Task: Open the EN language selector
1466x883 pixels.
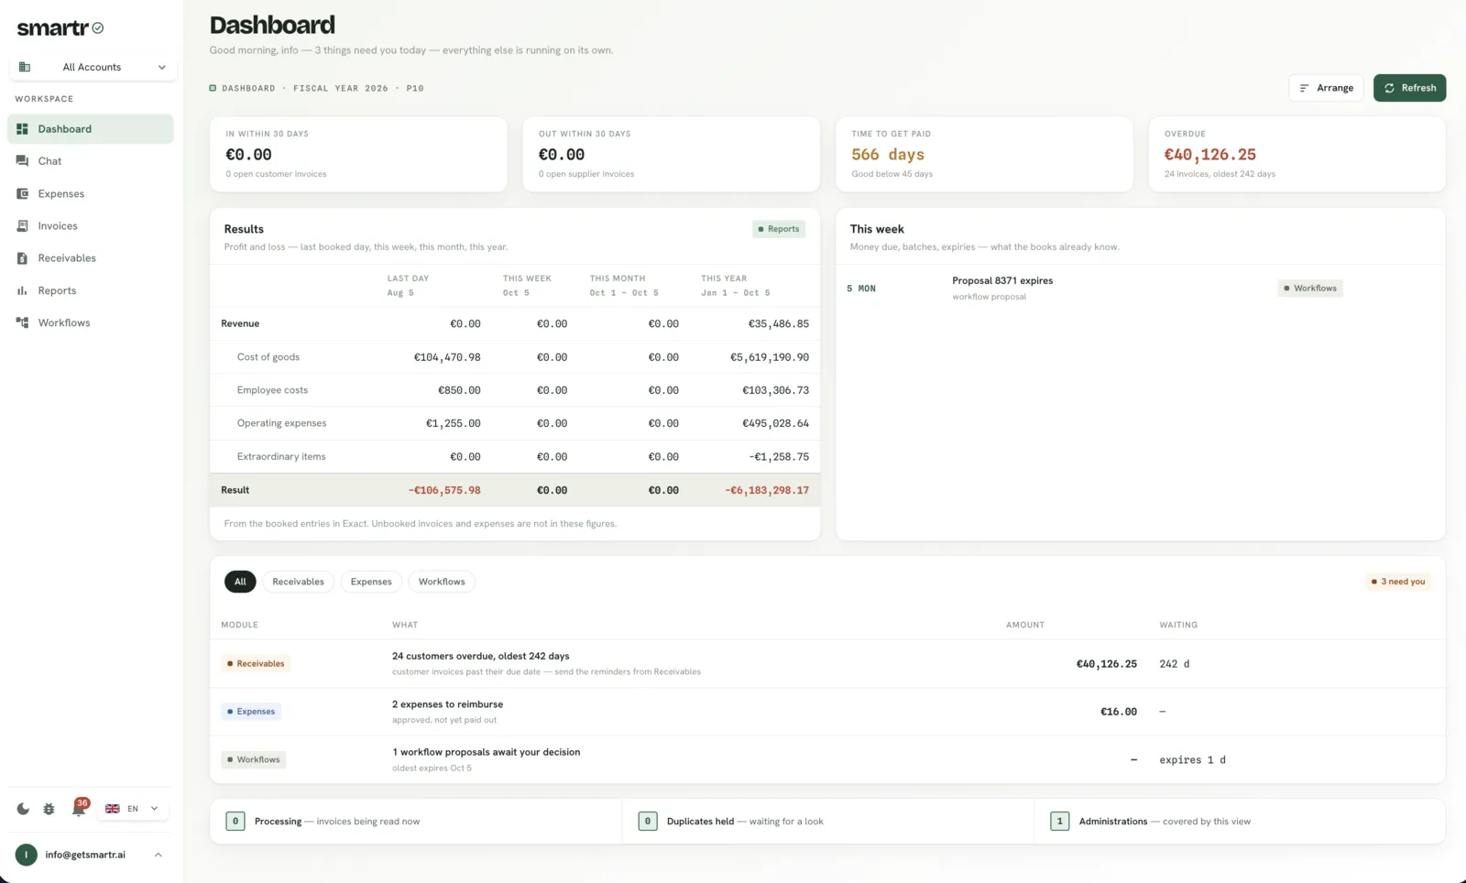Action: pos(132,809)
